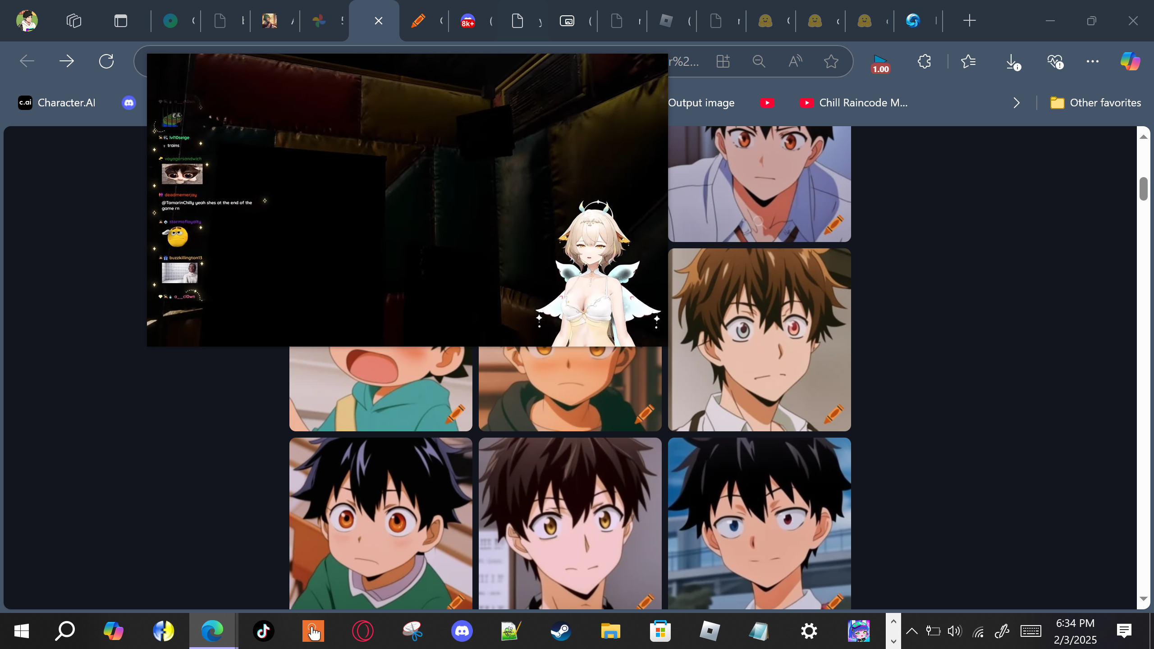Edit the open-mouth kid image via pencil

point(454,414)
